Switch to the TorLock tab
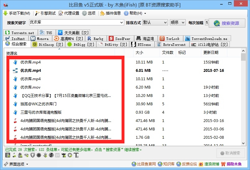Screen dimensions: 250x170 [x=170, y=39]
